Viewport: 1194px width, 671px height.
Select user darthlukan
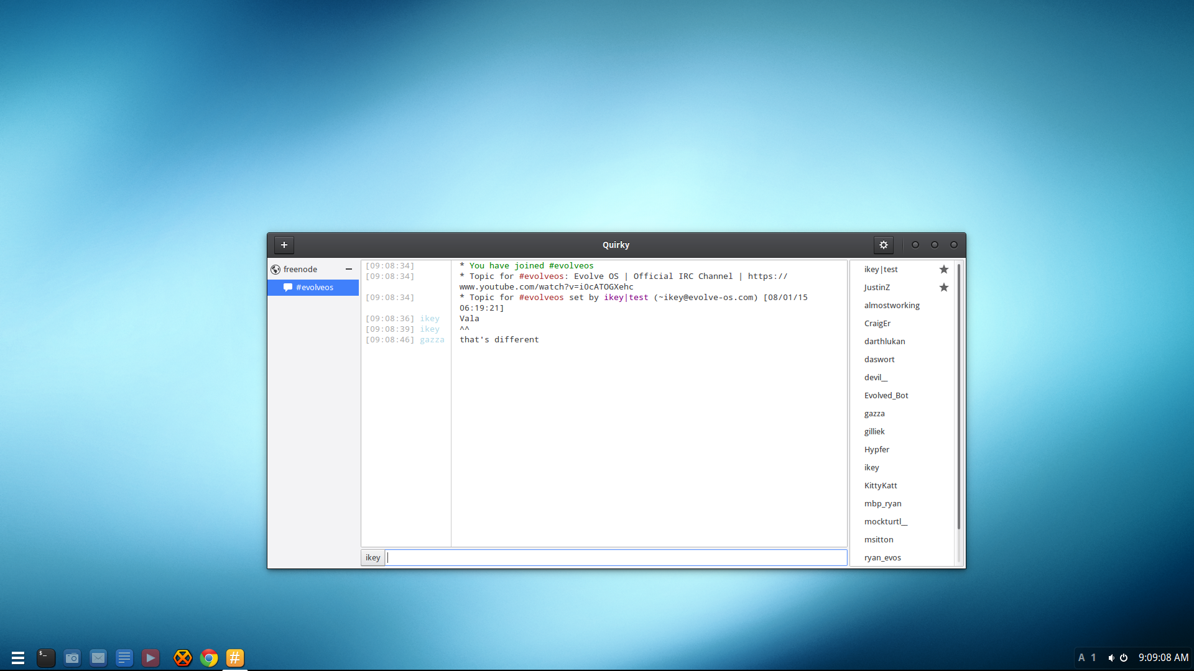pos(884,341)
